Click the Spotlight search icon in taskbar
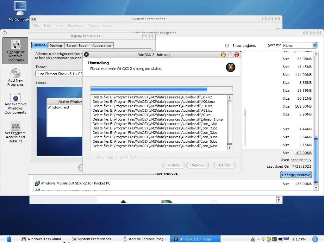 pyautogui.click(x=315, y=239)
